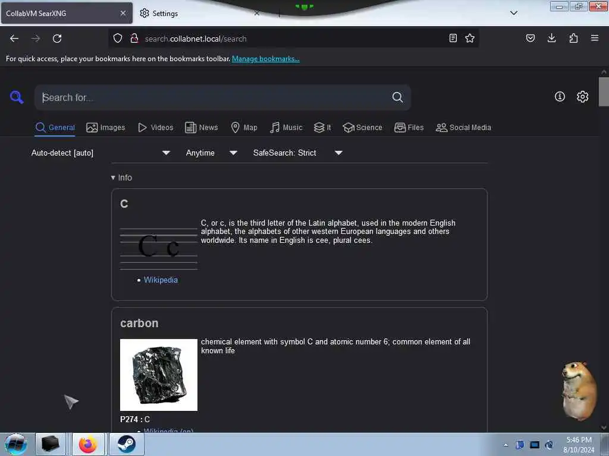
Task: Click the address bar URL text
Action: point(196,39)
